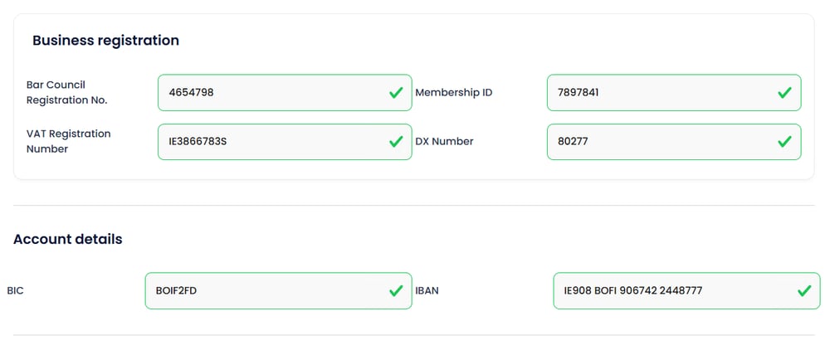Click the green checkmark in VAT Registration field

(x=396, y=142)
